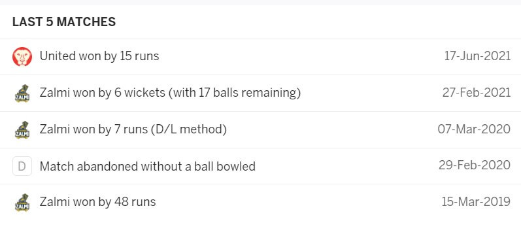The image size is (521, 236).
Task: Click Zalmi logo next to D/L method result
Action: 22,130
